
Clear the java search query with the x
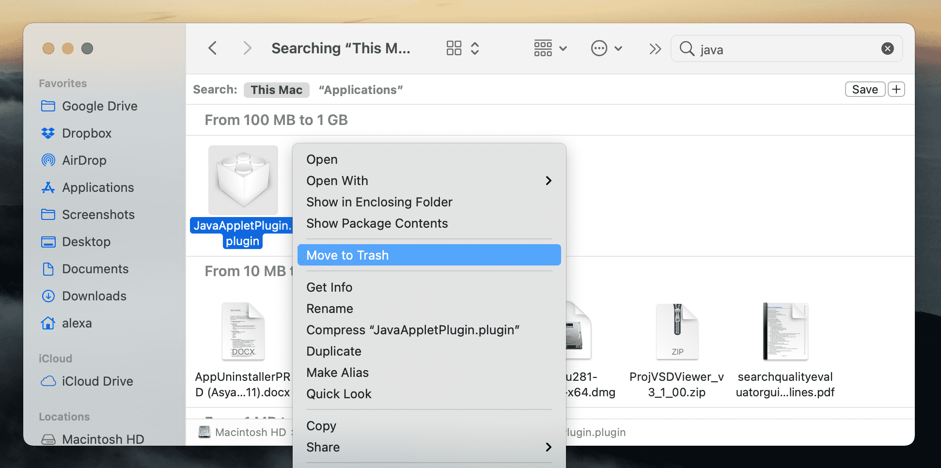887,48
